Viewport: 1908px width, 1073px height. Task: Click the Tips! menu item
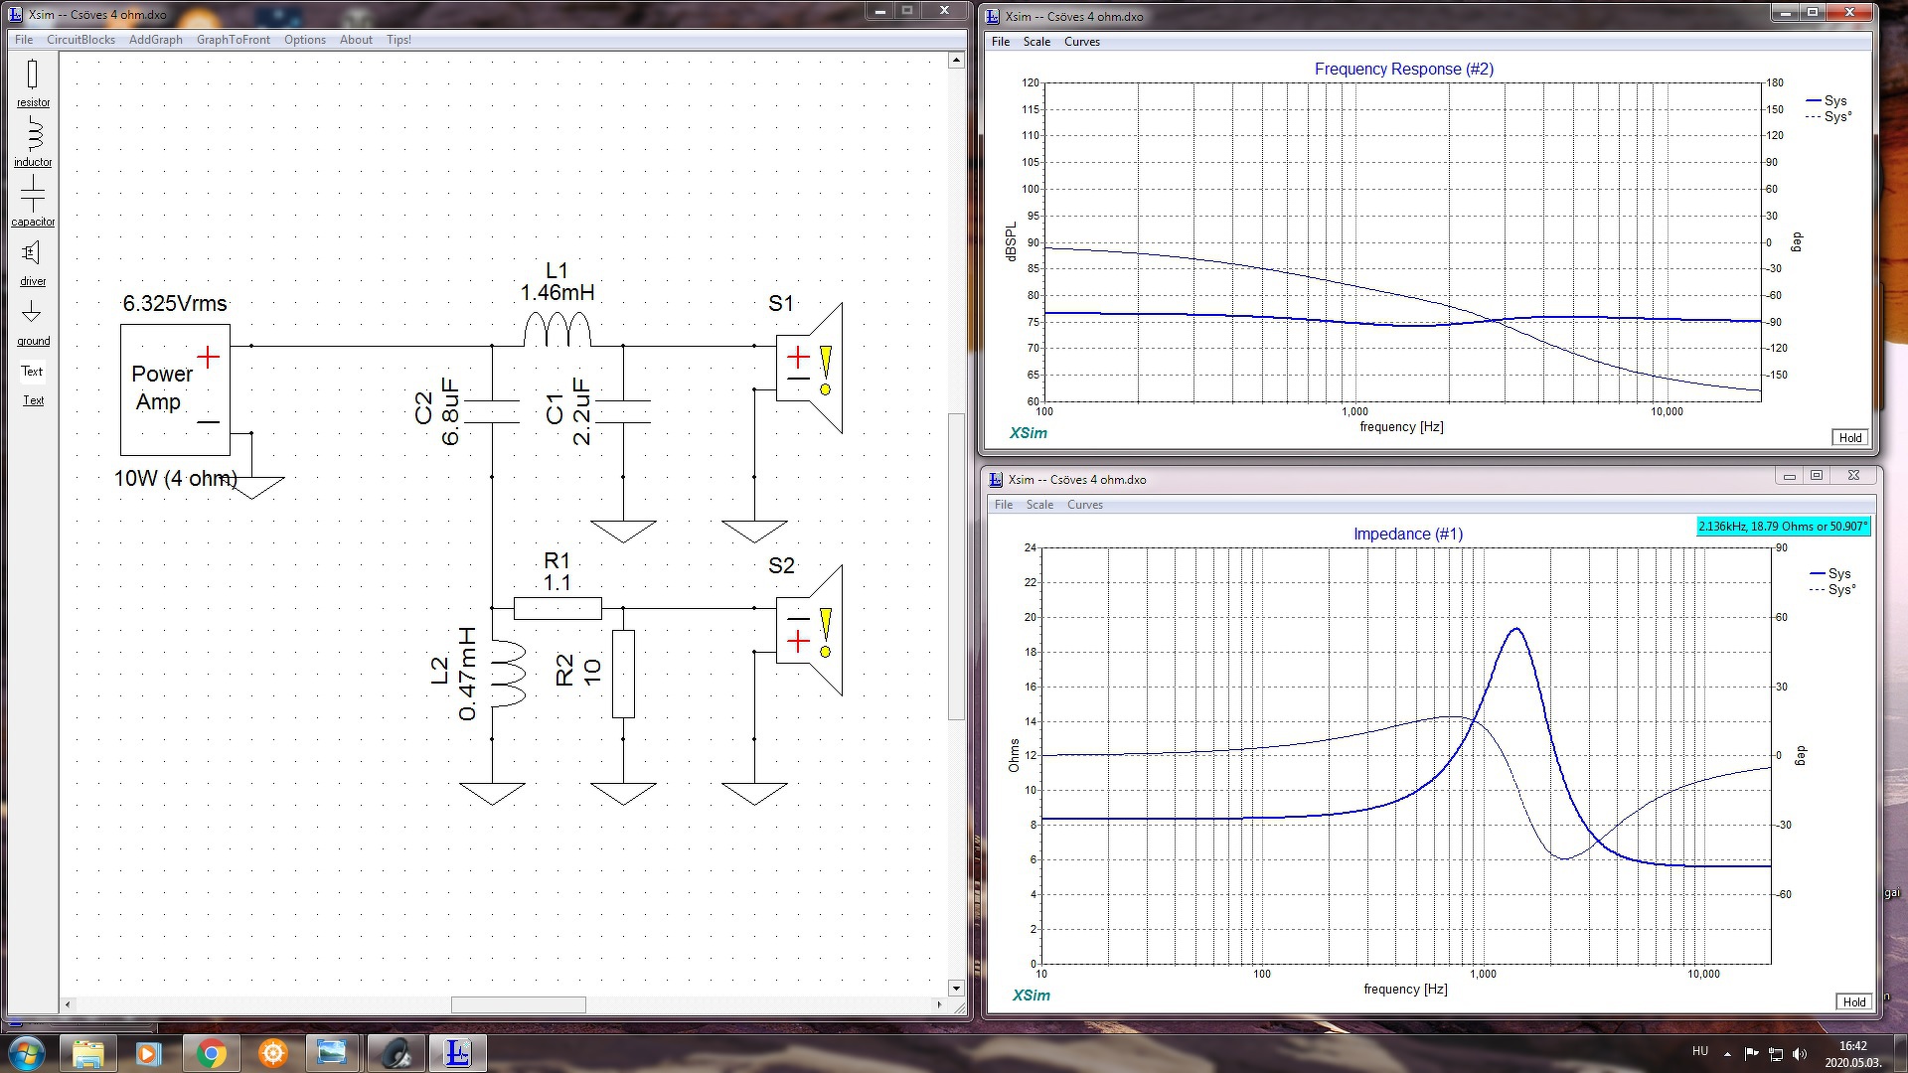tap(398, 40)
